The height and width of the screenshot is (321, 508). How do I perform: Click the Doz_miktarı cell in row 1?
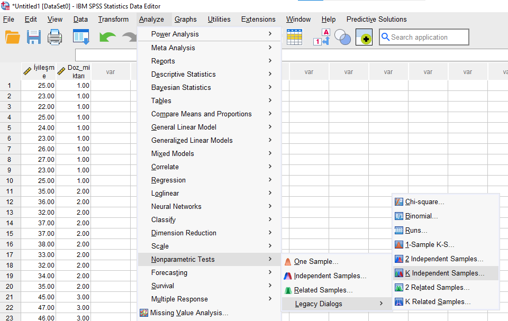pos(74,86)
